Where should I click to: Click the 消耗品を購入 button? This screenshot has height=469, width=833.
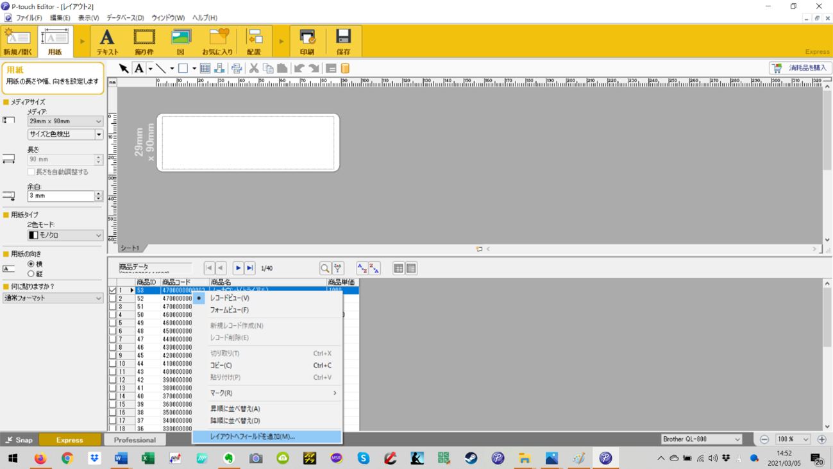[x=800, y=68]
